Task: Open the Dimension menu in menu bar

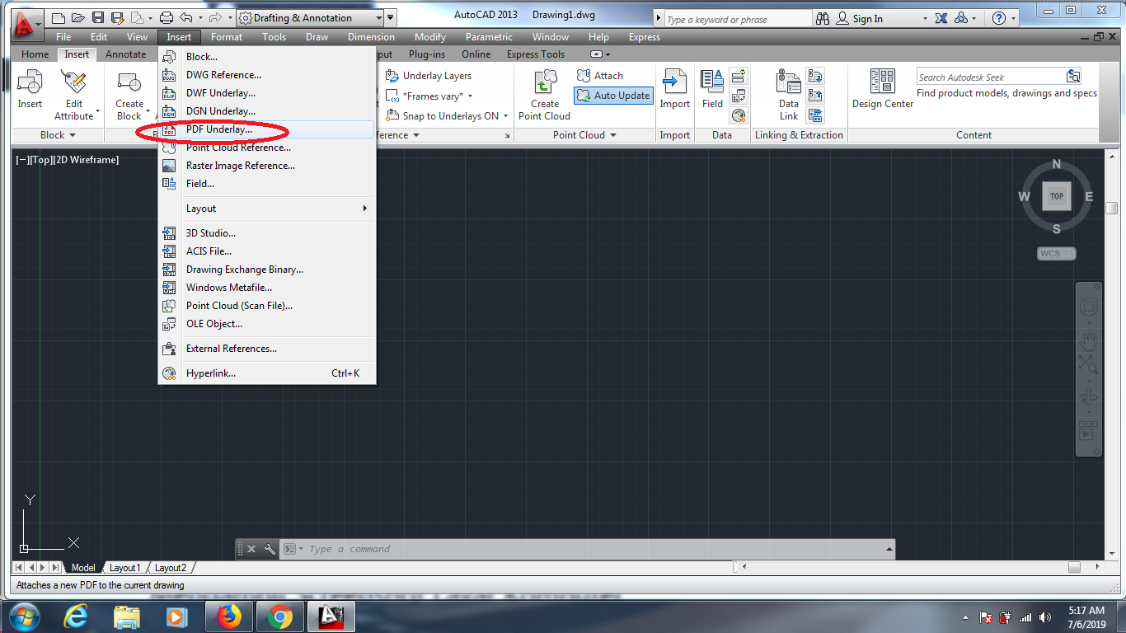Action: pos(371,37)
